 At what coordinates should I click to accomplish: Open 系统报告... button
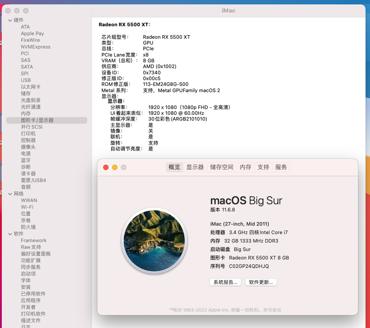tap(225, 282)
